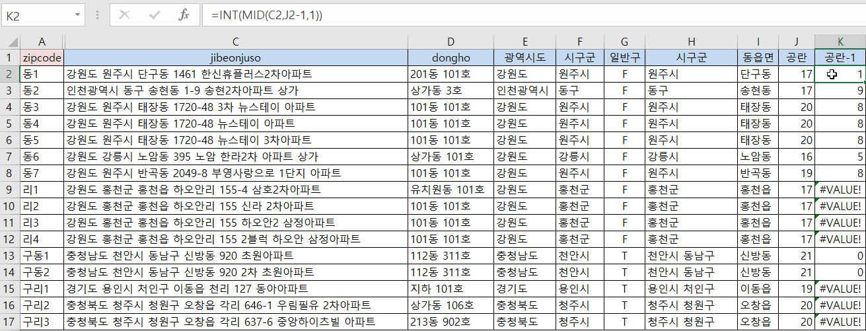866x331 pixels.
Task: Select column E header
Action: pos(524,41)
